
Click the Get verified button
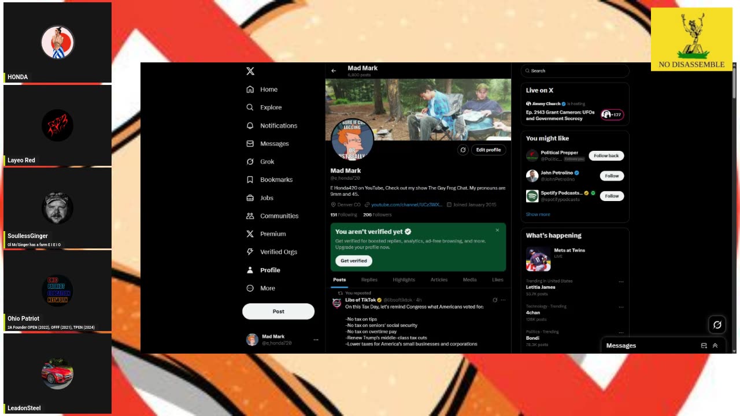[x=353, y=261]
